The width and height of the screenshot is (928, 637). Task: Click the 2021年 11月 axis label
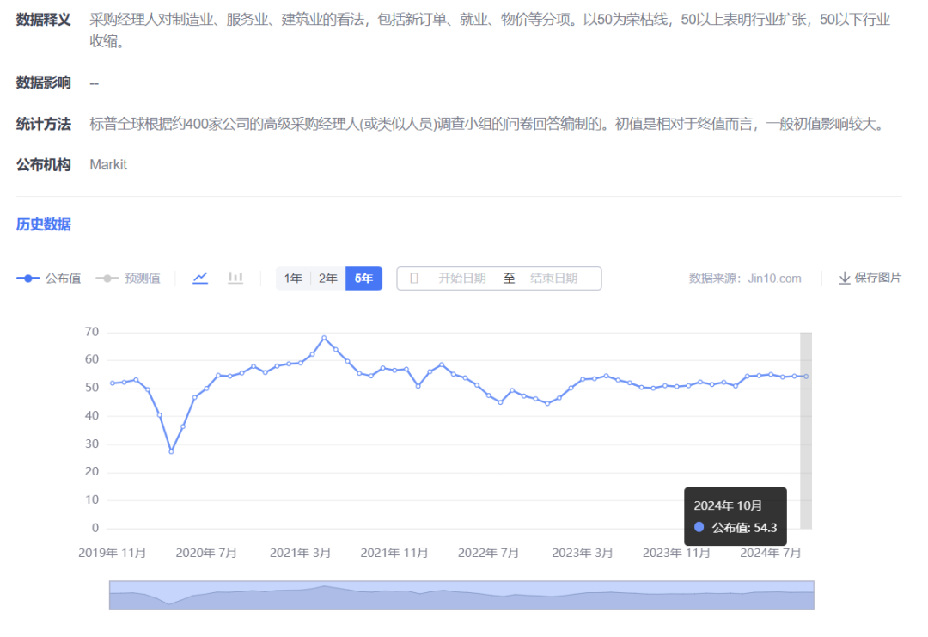[x=394, y=553]
